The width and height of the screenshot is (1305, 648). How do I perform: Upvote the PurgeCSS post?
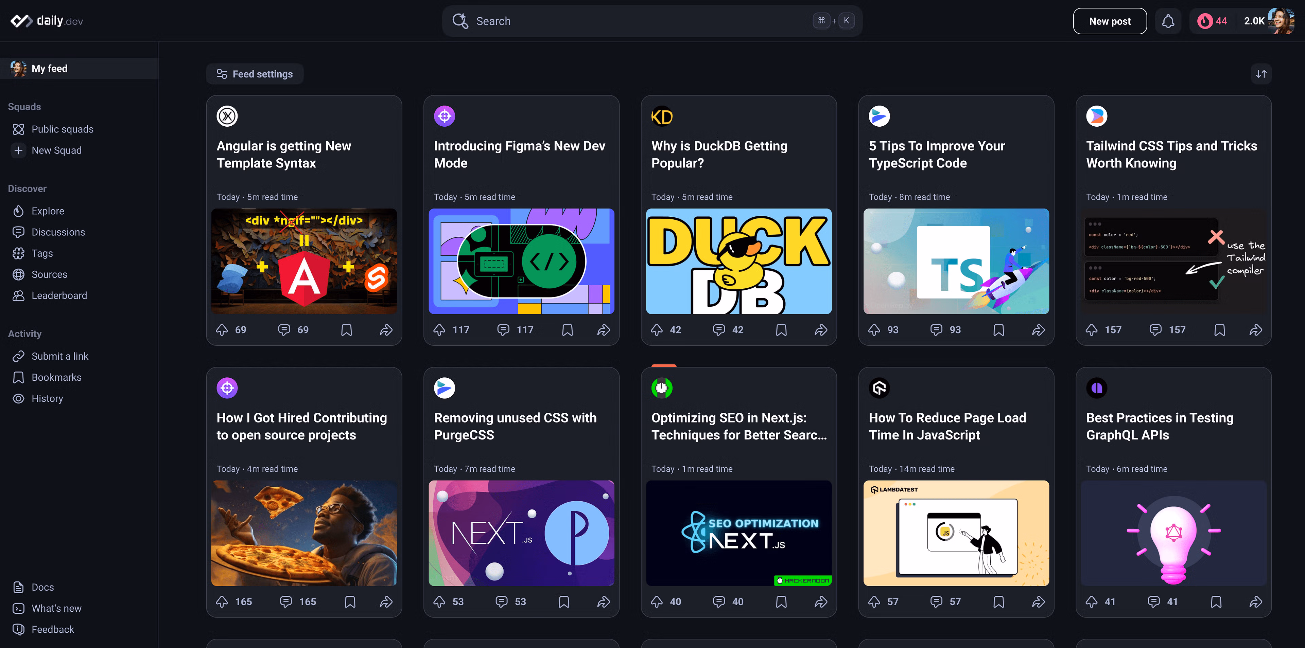pos(439,602)
